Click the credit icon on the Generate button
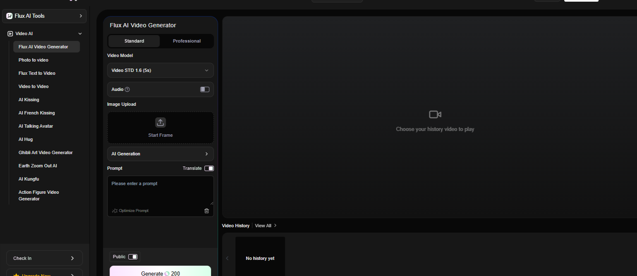 coord(167,274)
